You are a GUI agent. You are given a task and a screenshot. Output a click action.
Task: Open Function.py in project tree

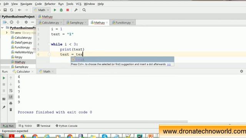tap(22, 47)
